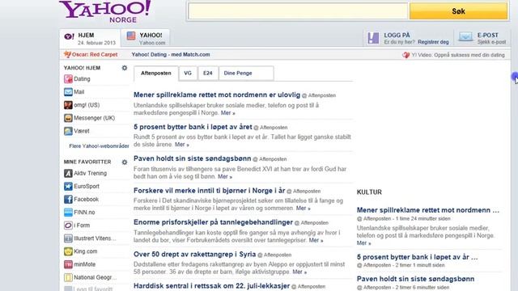The width and height of the screenshot is (518, 291).
Task: Open the Været weather icon
Action: tap(68, 131)
